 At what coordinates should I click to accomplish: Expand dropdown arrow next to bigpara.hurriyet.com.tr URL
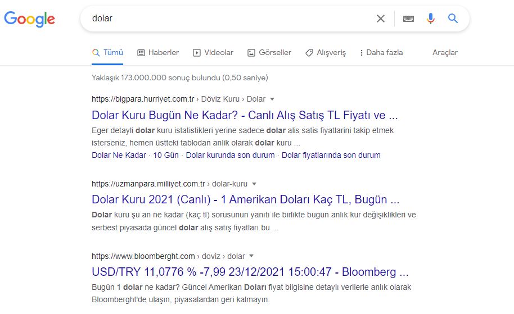click(x=272, y=99)
